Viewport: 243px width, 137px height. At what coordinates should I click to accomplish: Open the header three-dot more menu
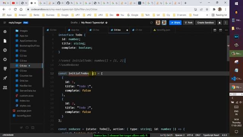[x=226, y=23]
